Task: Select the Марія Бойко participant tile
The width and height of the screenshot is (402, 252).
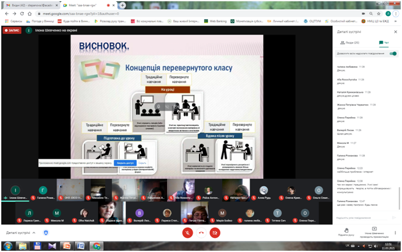Action: (x=222, y=213)
